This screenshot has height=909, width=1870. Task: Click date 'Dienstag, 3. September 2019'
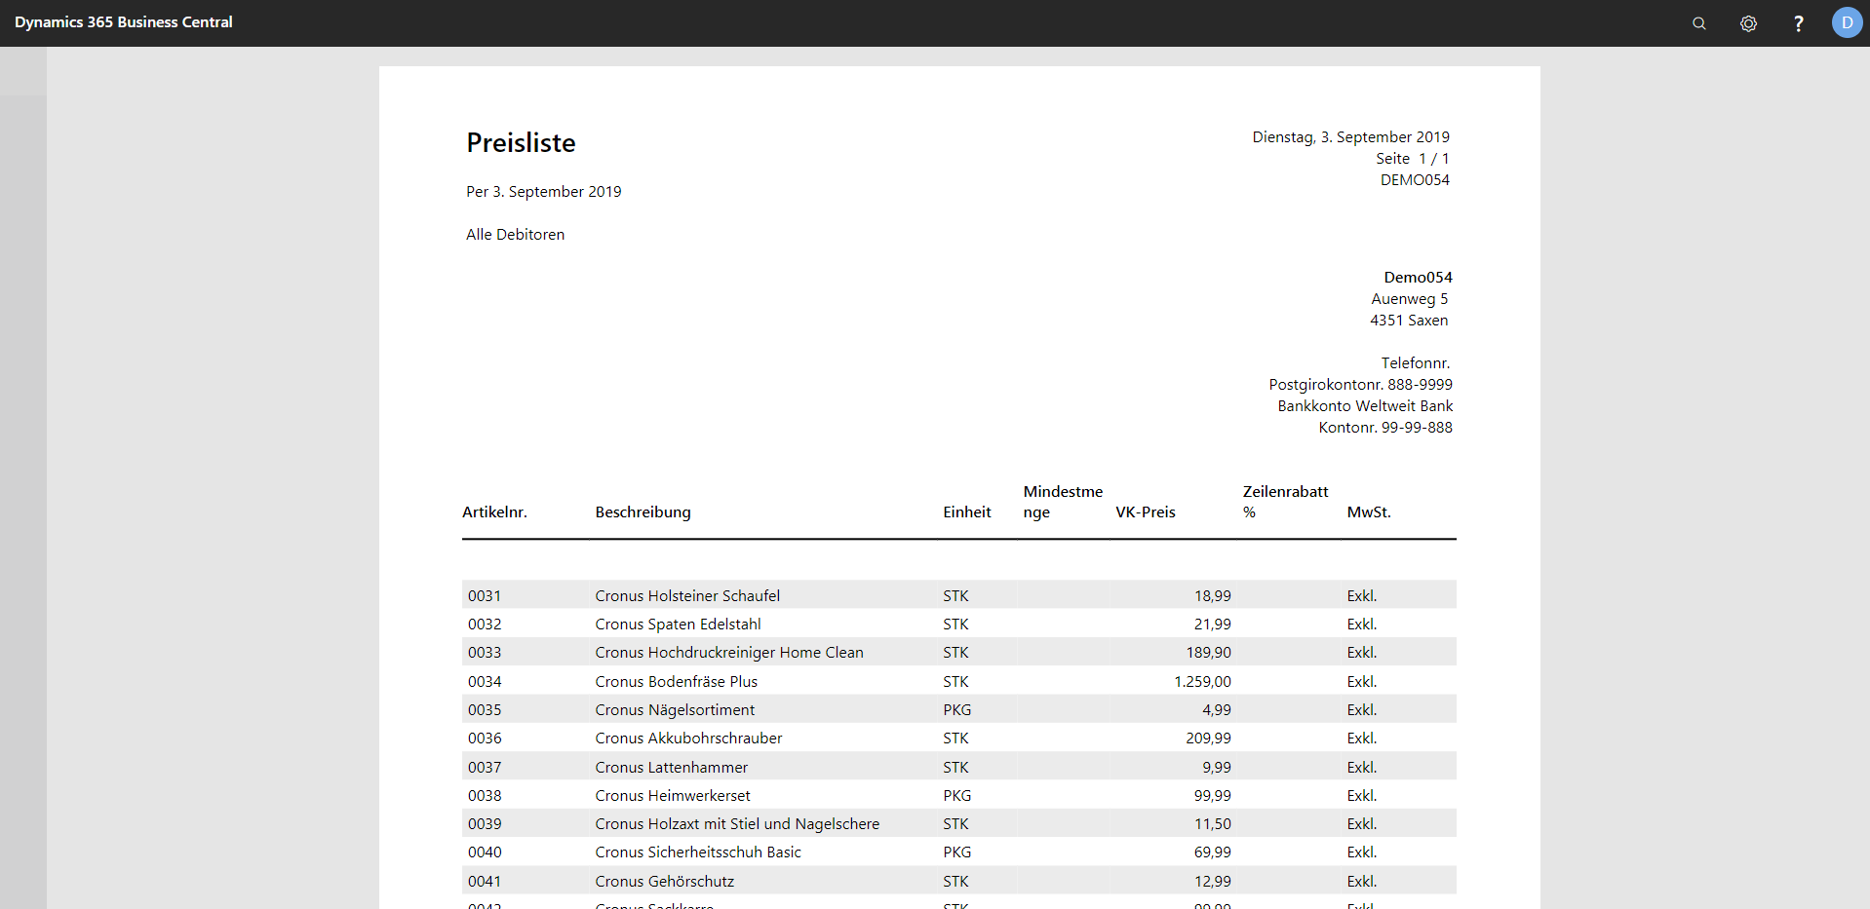click(1350, 137)
